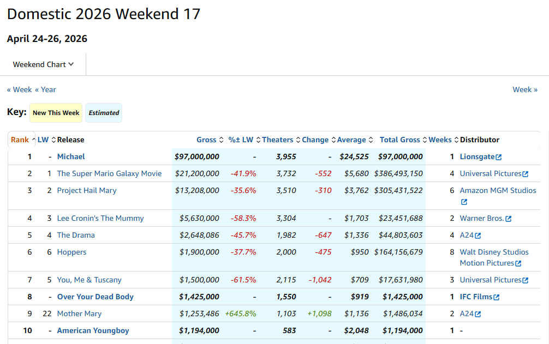Click sort arrows icon on Average column

click(371, 140)
